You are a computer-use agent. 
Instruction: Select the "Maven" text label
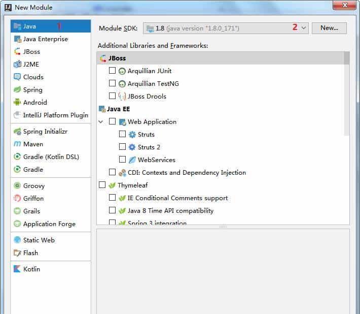click(x=33, y=144)
